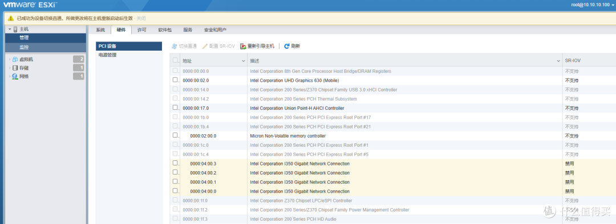Check the I350 device 0000:04:00.2 checkbox
Viewport: 616px width, 224px height.
(x=175, y=172)
